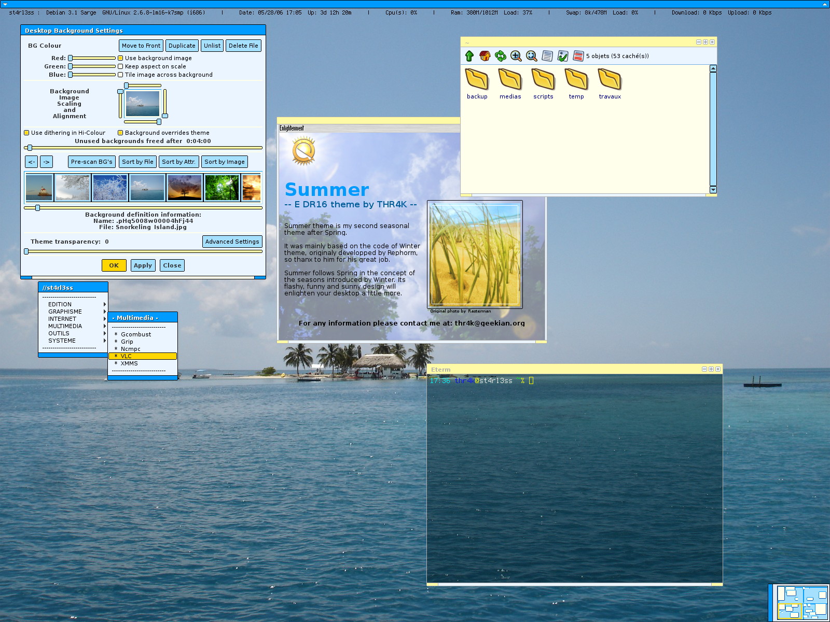
Task: Click the Move to Front button
Action: click(x=141, y=46)
